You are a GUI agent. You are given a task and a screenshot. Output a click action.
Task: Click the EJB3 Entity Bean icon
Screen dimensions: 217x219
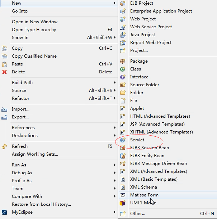pos(123,156)
